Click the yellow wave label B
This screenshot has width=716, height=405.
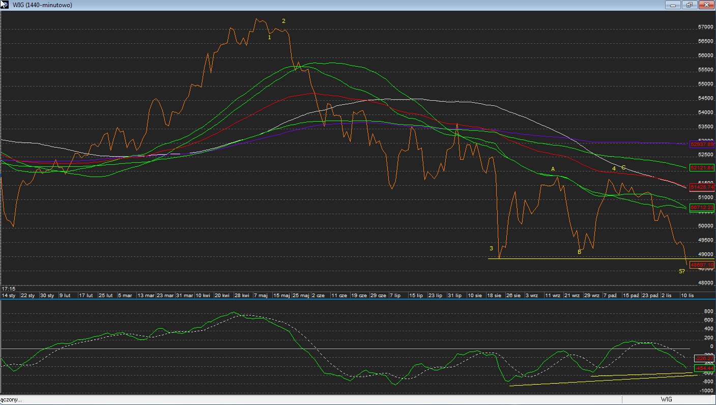click(x=579, y=252)
